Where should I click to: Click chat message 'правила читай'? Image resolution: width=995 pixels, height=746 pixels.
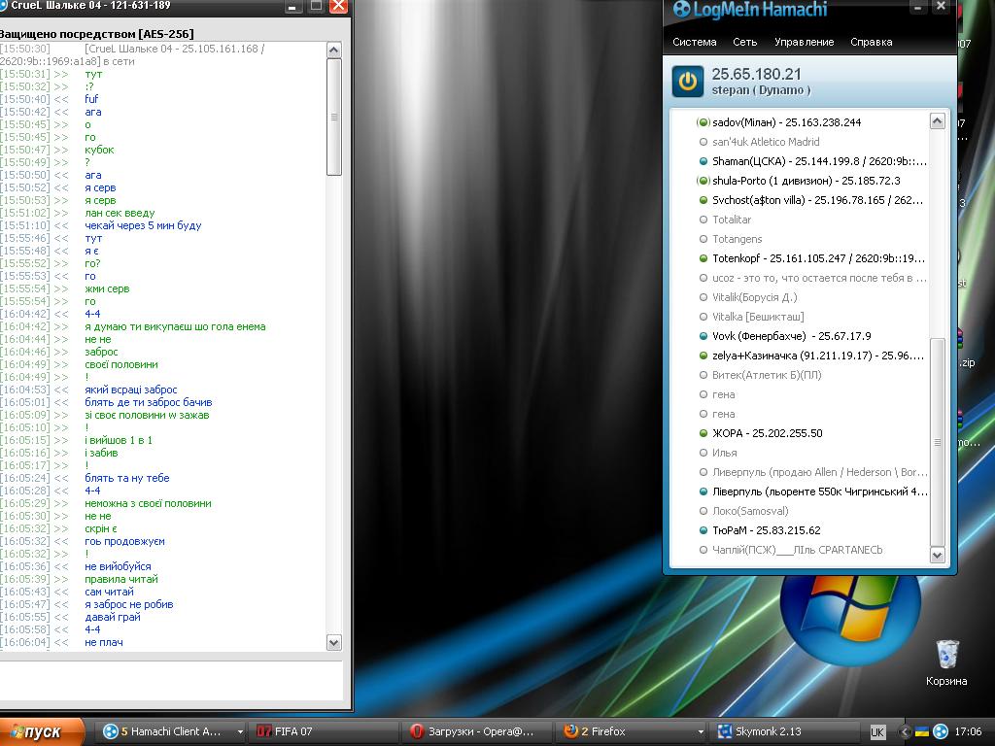(x=121, y=579)
